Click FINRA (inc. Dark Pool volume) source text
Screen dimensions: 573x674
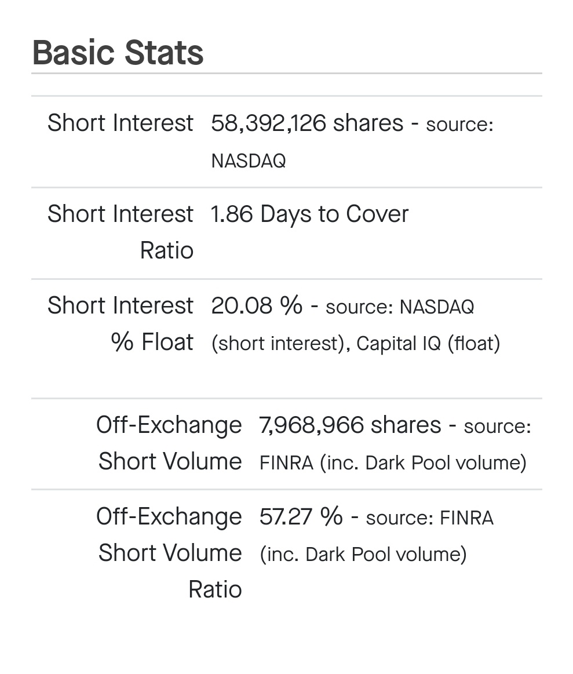(x=393, y=463)
